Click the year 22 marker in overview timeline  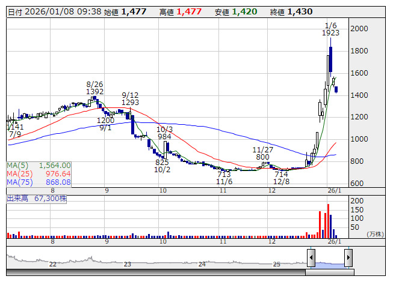pyautogui.click(x=53, y=264)
